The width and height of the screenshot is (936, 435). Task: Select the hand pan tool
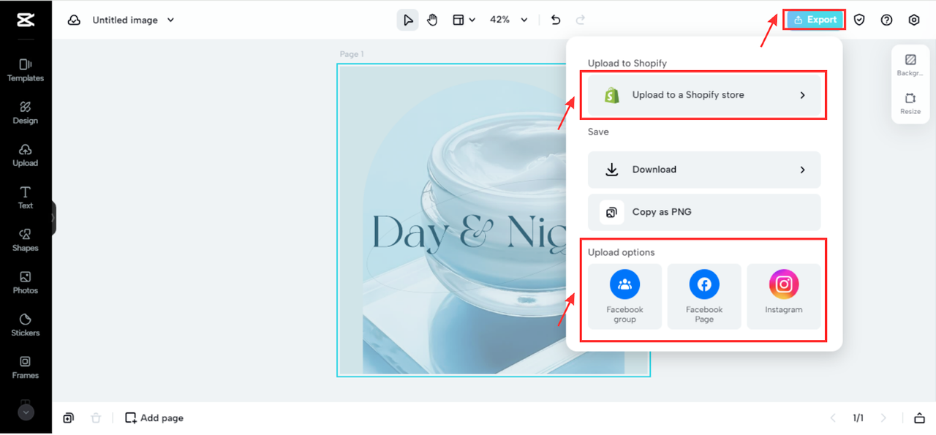coord(432,20)
